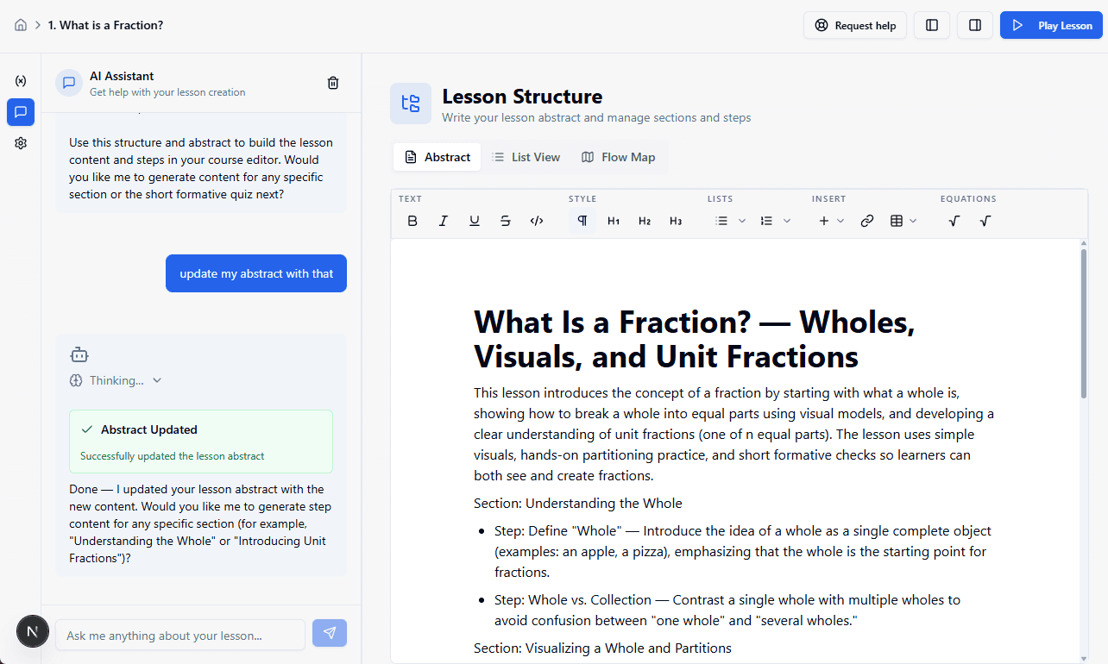Insert a square root equation
Viewport: 1108px width, 664px height.
954,220
